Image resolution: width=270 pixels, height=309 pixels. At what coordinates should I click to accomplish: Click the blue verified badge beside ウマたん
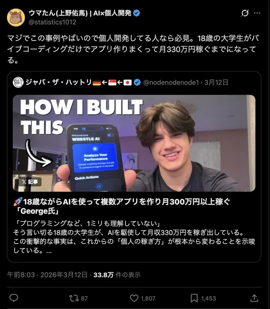(137, 13)
